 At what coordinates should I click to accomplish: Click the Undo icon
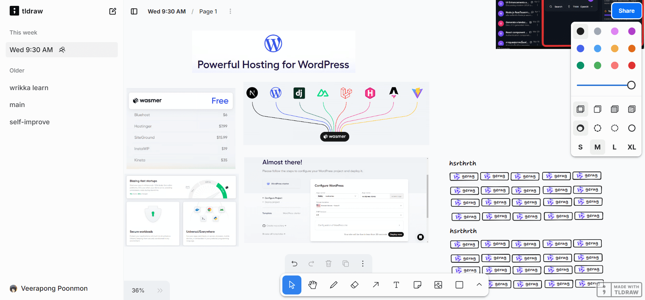pyautogui.click(x=294, y=264)
